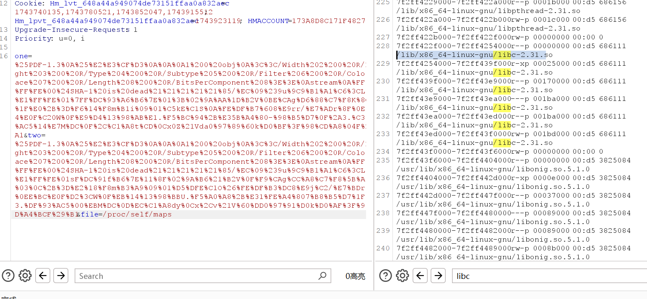Open request panel help icon
647x299 pixels.
pos(8,276)
